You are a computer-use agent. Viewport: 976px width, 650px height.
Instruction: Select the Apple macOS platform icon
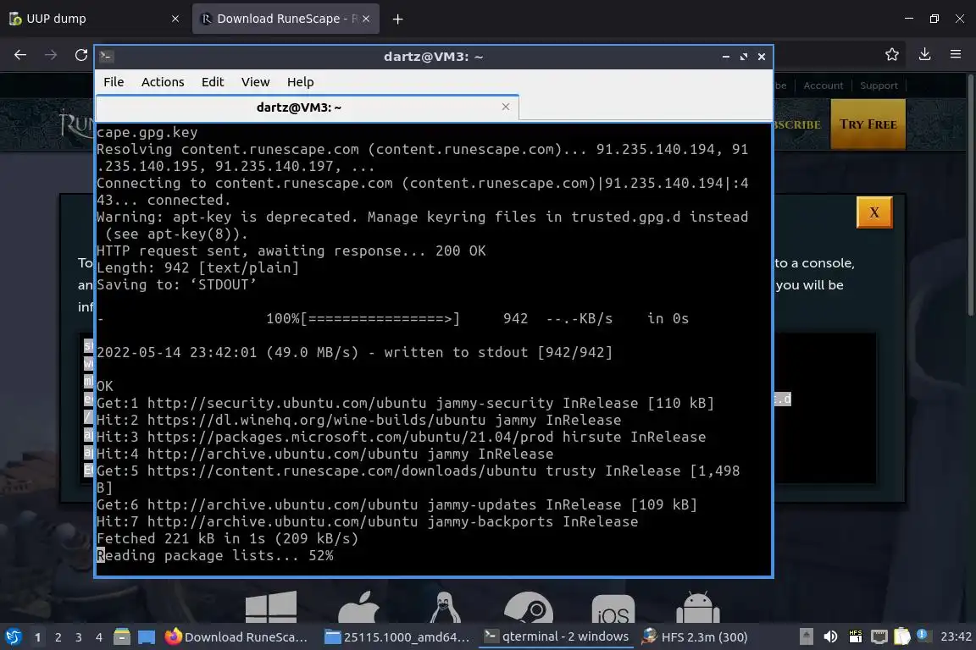pos(358,607)
